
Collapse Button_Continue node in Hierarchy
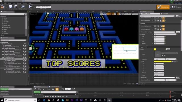pyautogui.click(x=3, y=52)
